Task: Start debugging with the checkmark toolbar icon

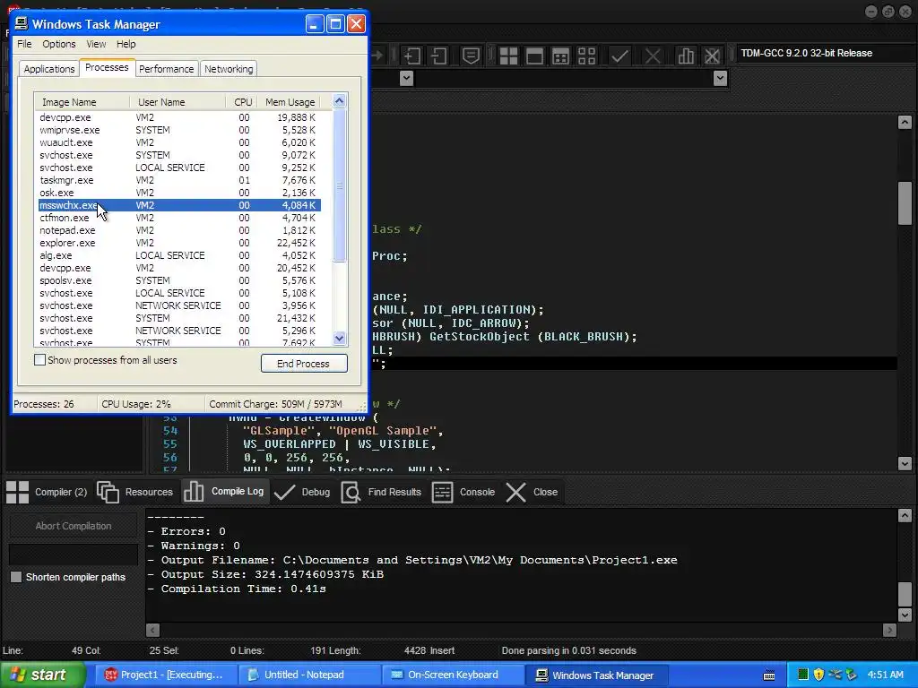Action: [x=619, y=56]
